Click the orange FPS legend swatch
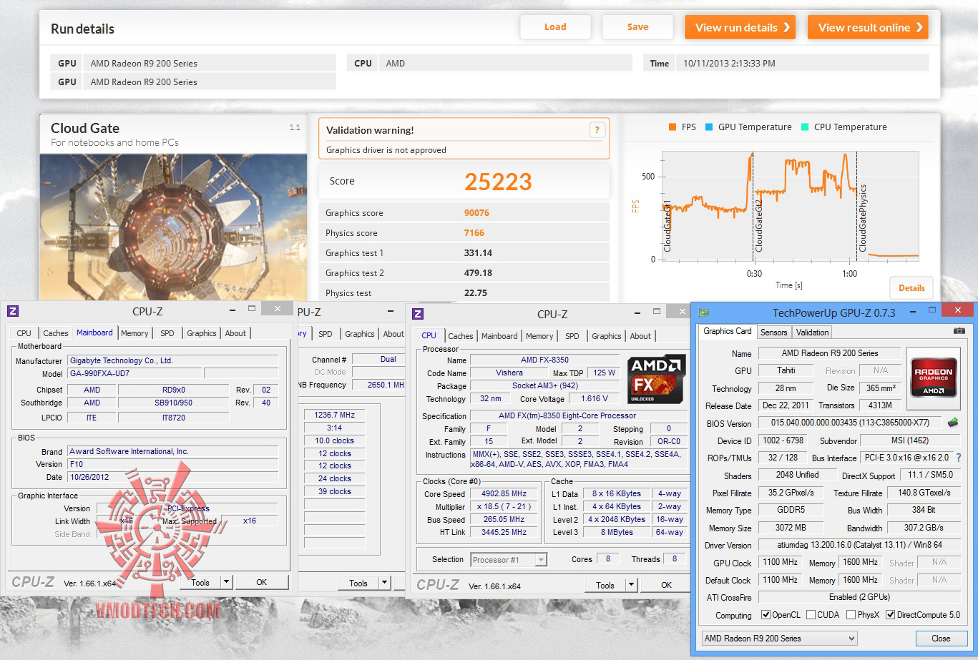 673,127
